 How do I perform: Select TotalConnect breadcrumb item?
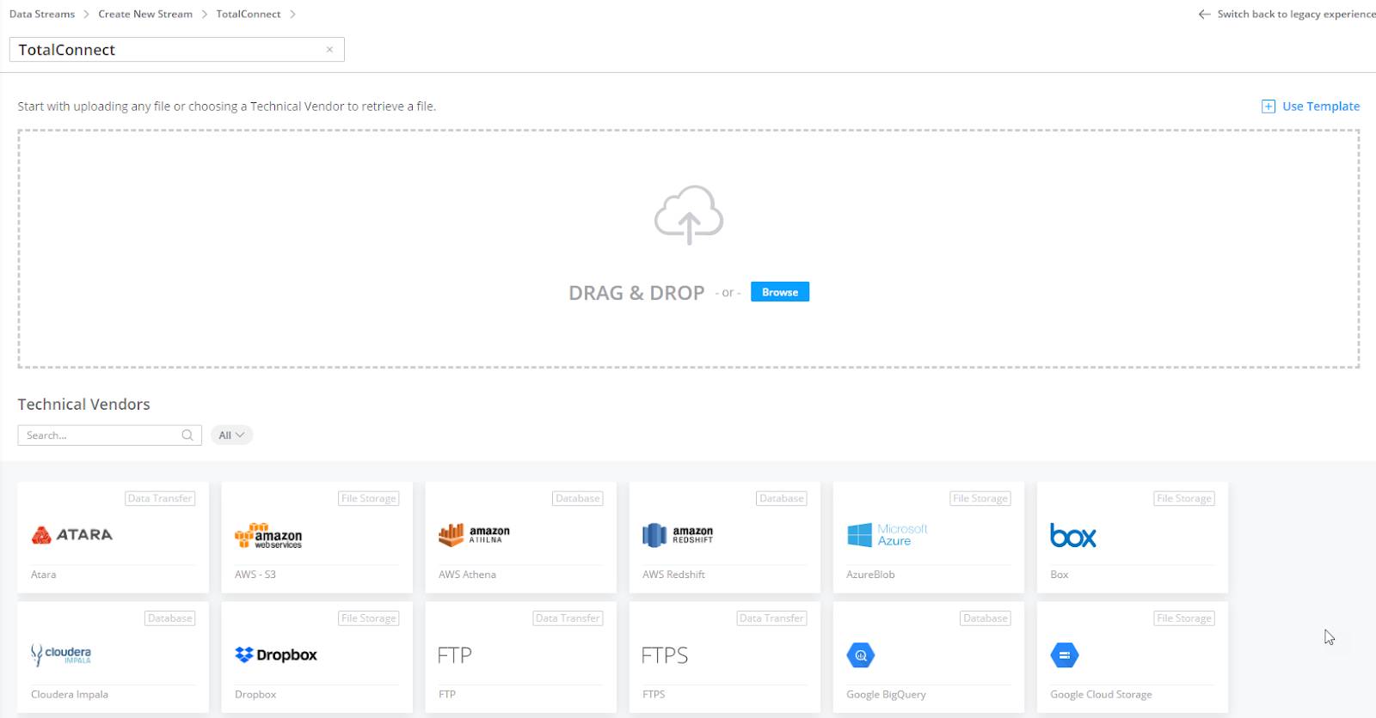(249, 15)
